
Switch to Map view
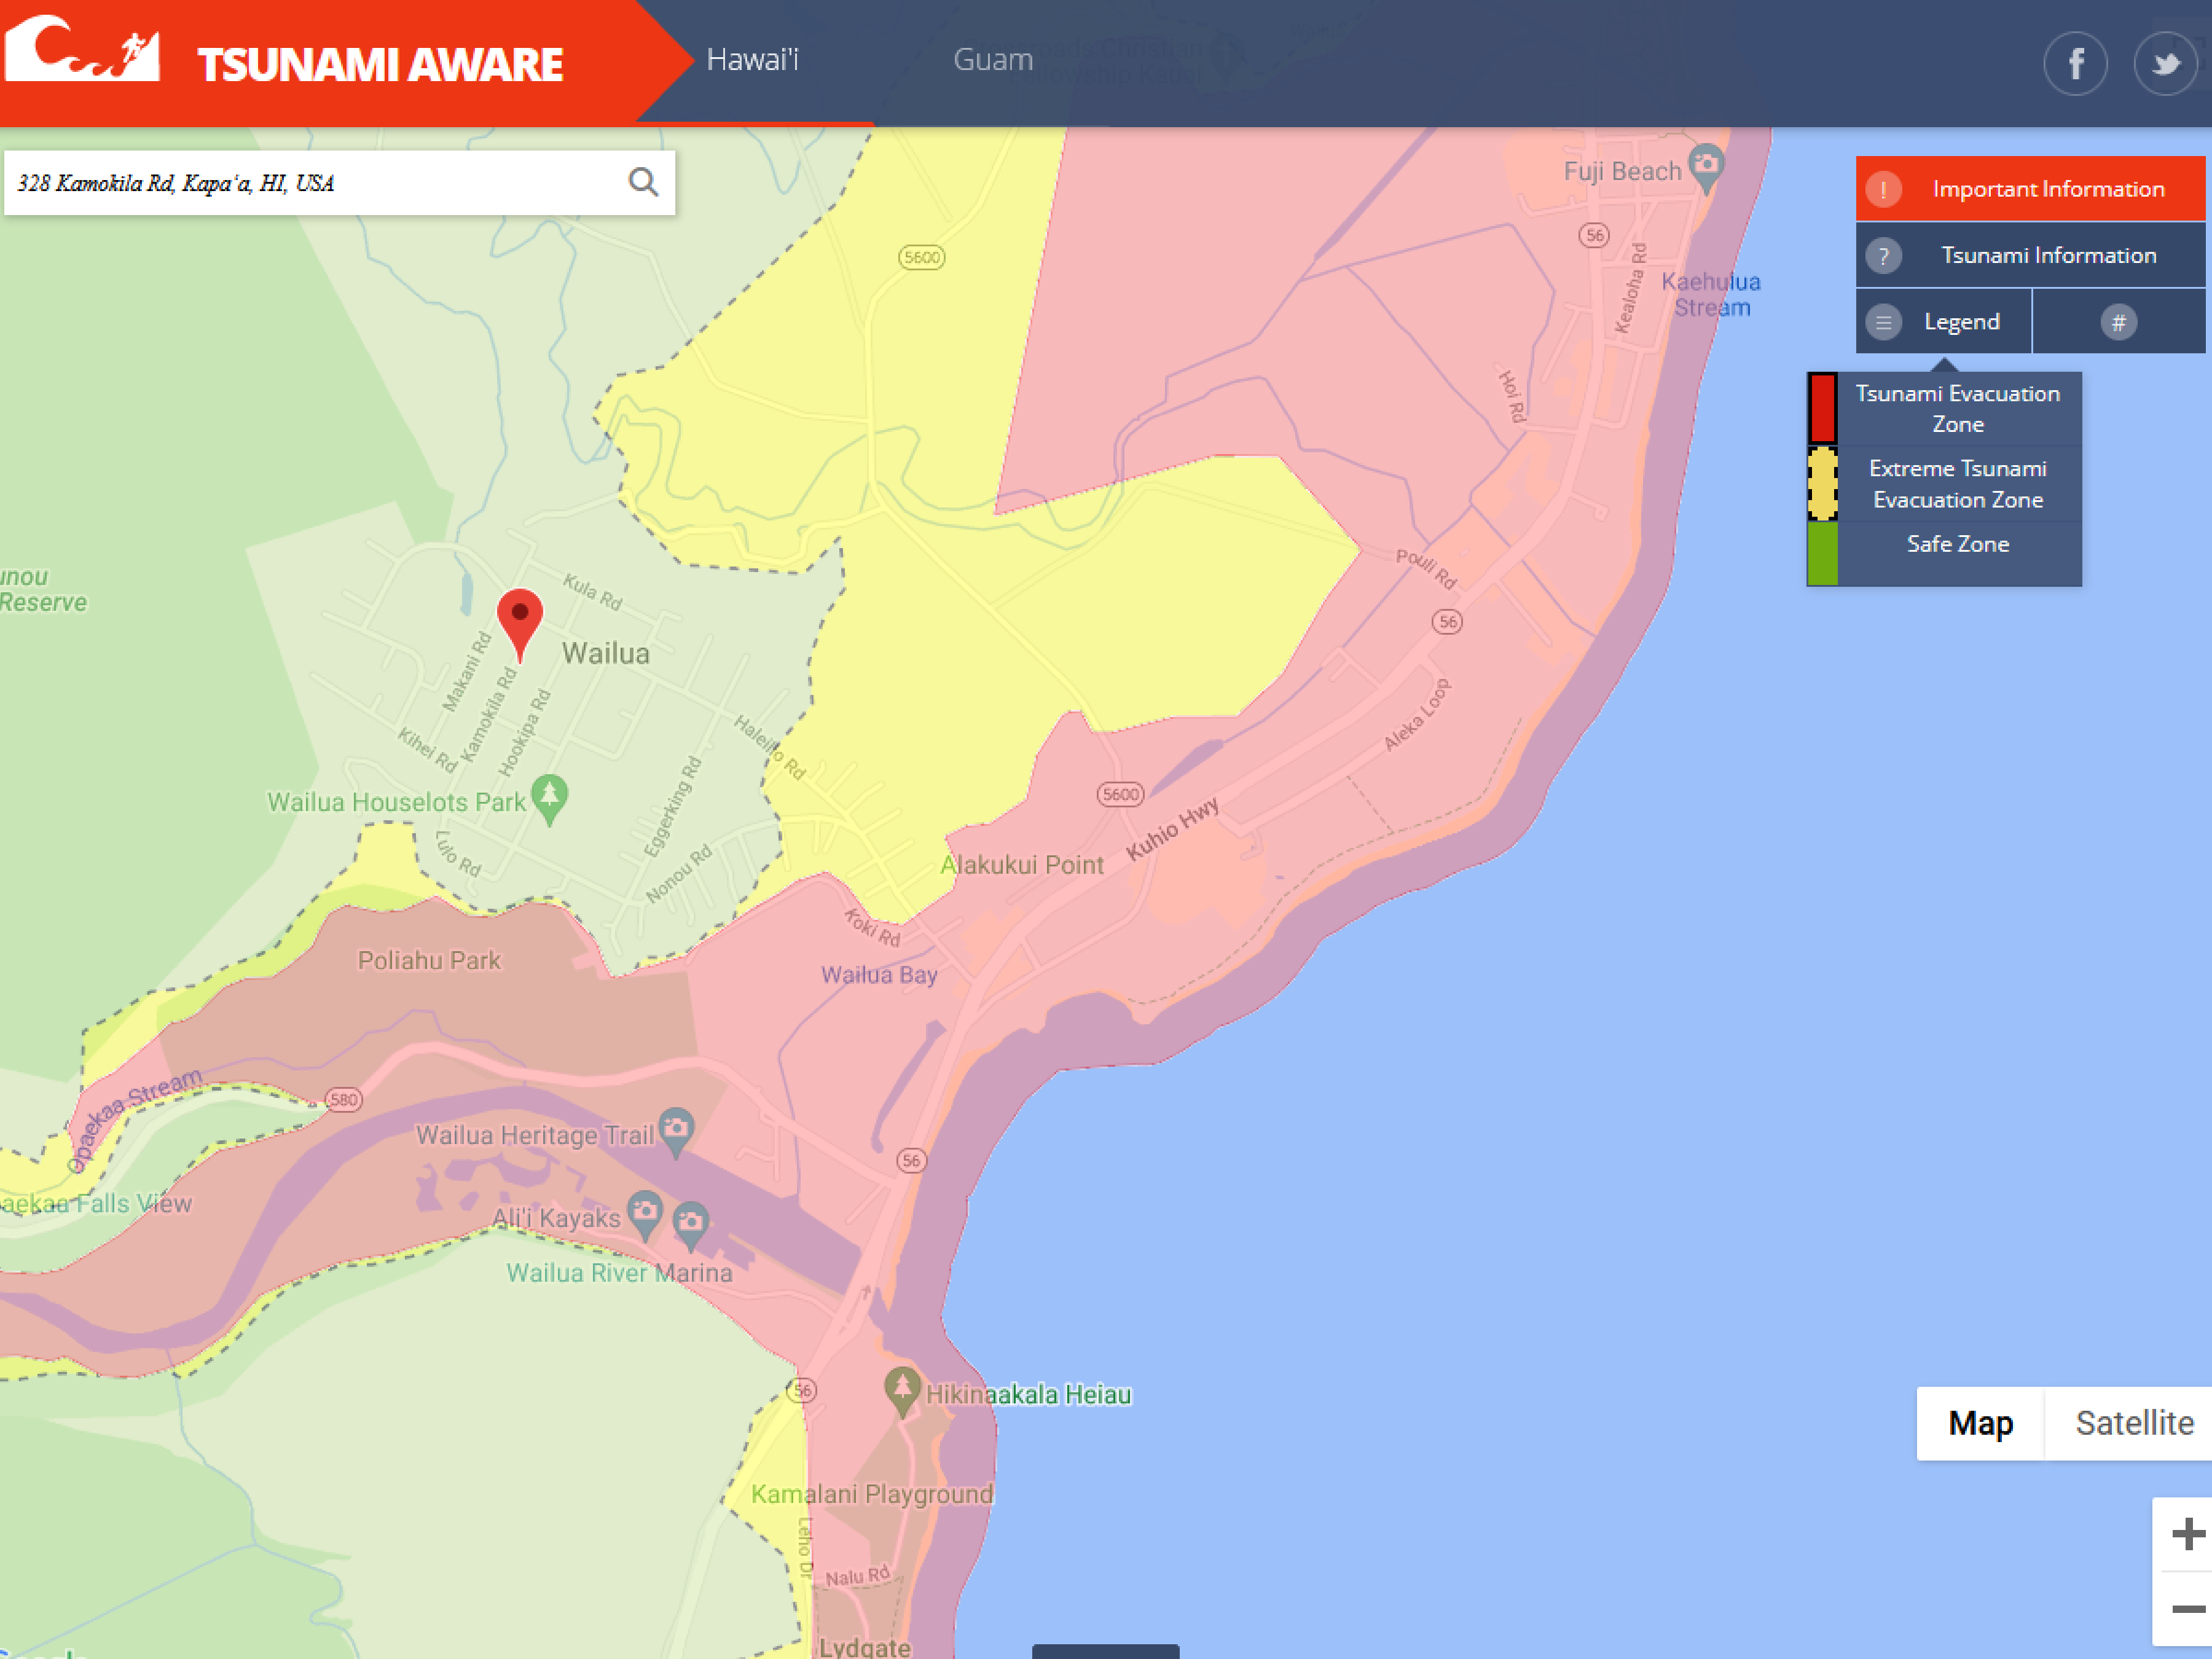pyautogui.click(x=1980, y=1423)
